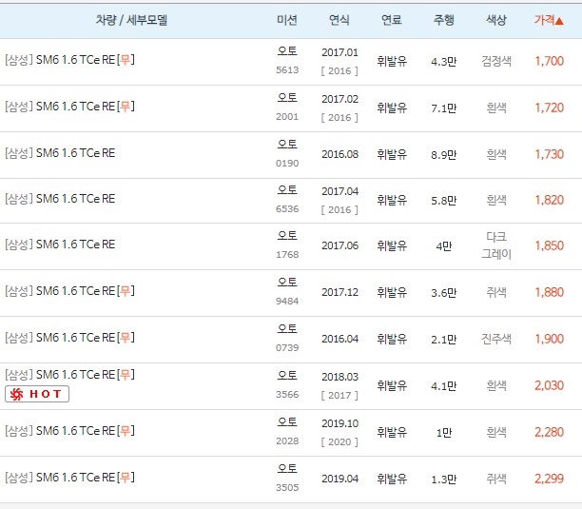Click mileage value 8.9만
This screenshot has width=582, height=509.
point(443,155)
